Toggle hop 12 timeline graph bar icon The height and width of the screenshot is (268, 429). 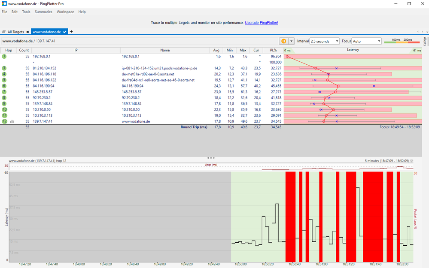pyautogui.click(x=12, y=122)
